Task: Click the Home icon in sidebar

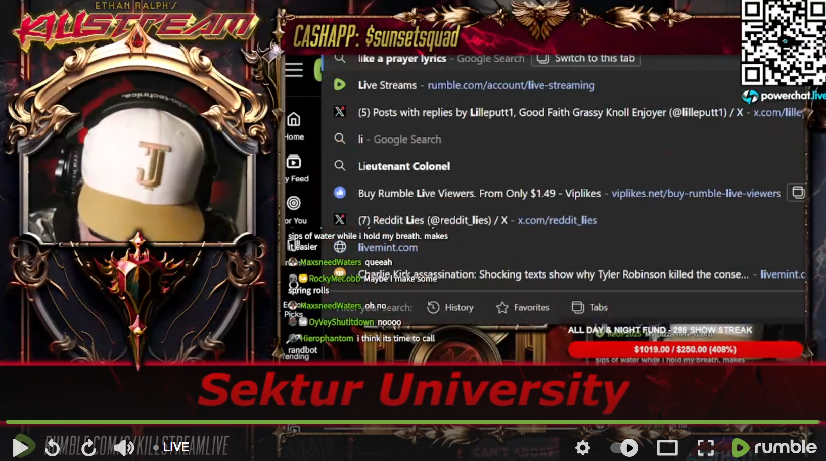Action: tap(294, 120)
